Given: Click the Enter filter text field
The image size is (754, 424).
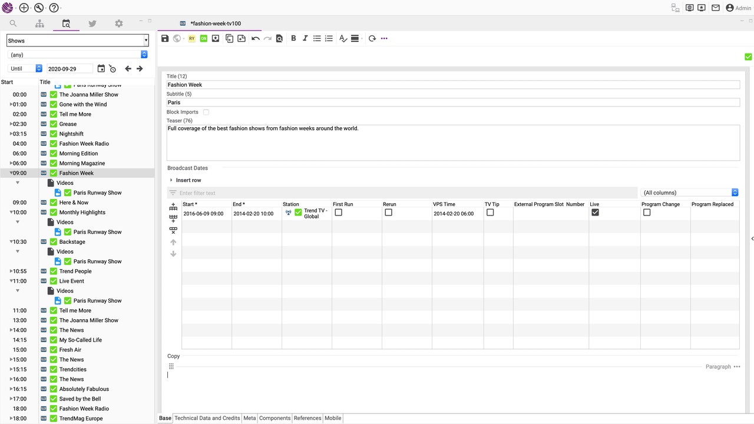Looking at the screenshot, I should click(236, 193).
